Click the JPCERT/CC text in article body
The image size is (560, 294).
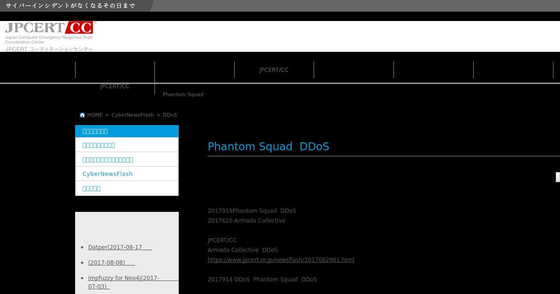click(222, 240)
